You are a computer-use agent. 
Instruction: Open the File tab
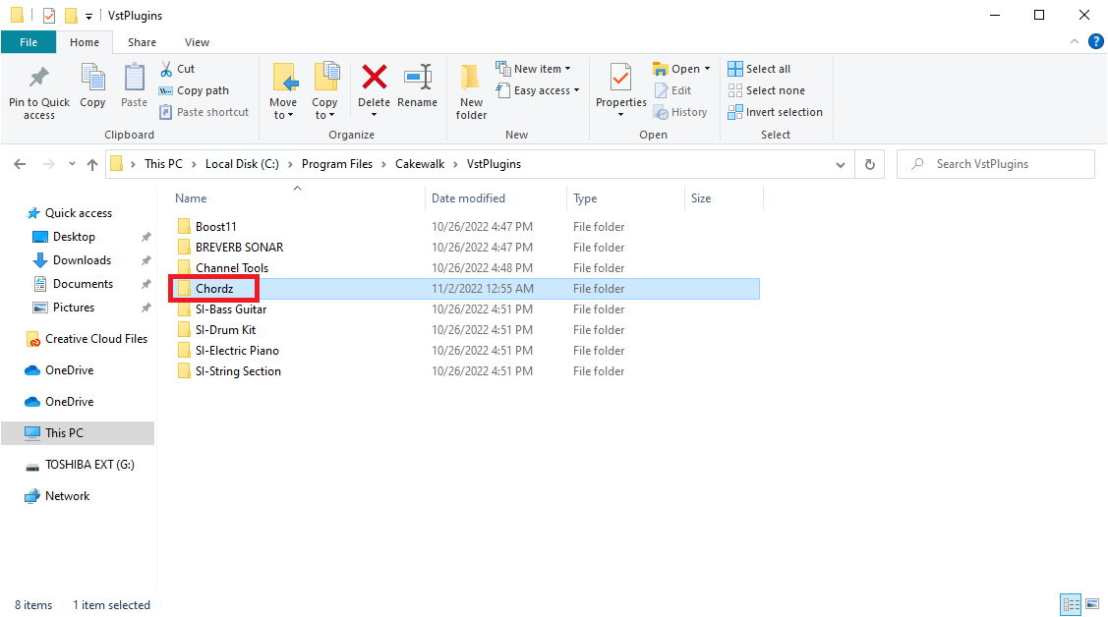tap(29, 42)
